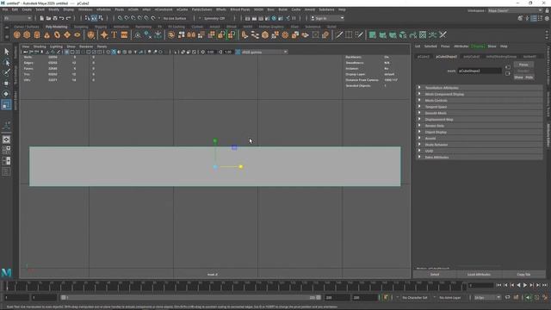Screen dimensions: 551x310
Task: Toggle the Modeling Toolkit icon top right
Action: pyautogui.click(x=520, y=18)
